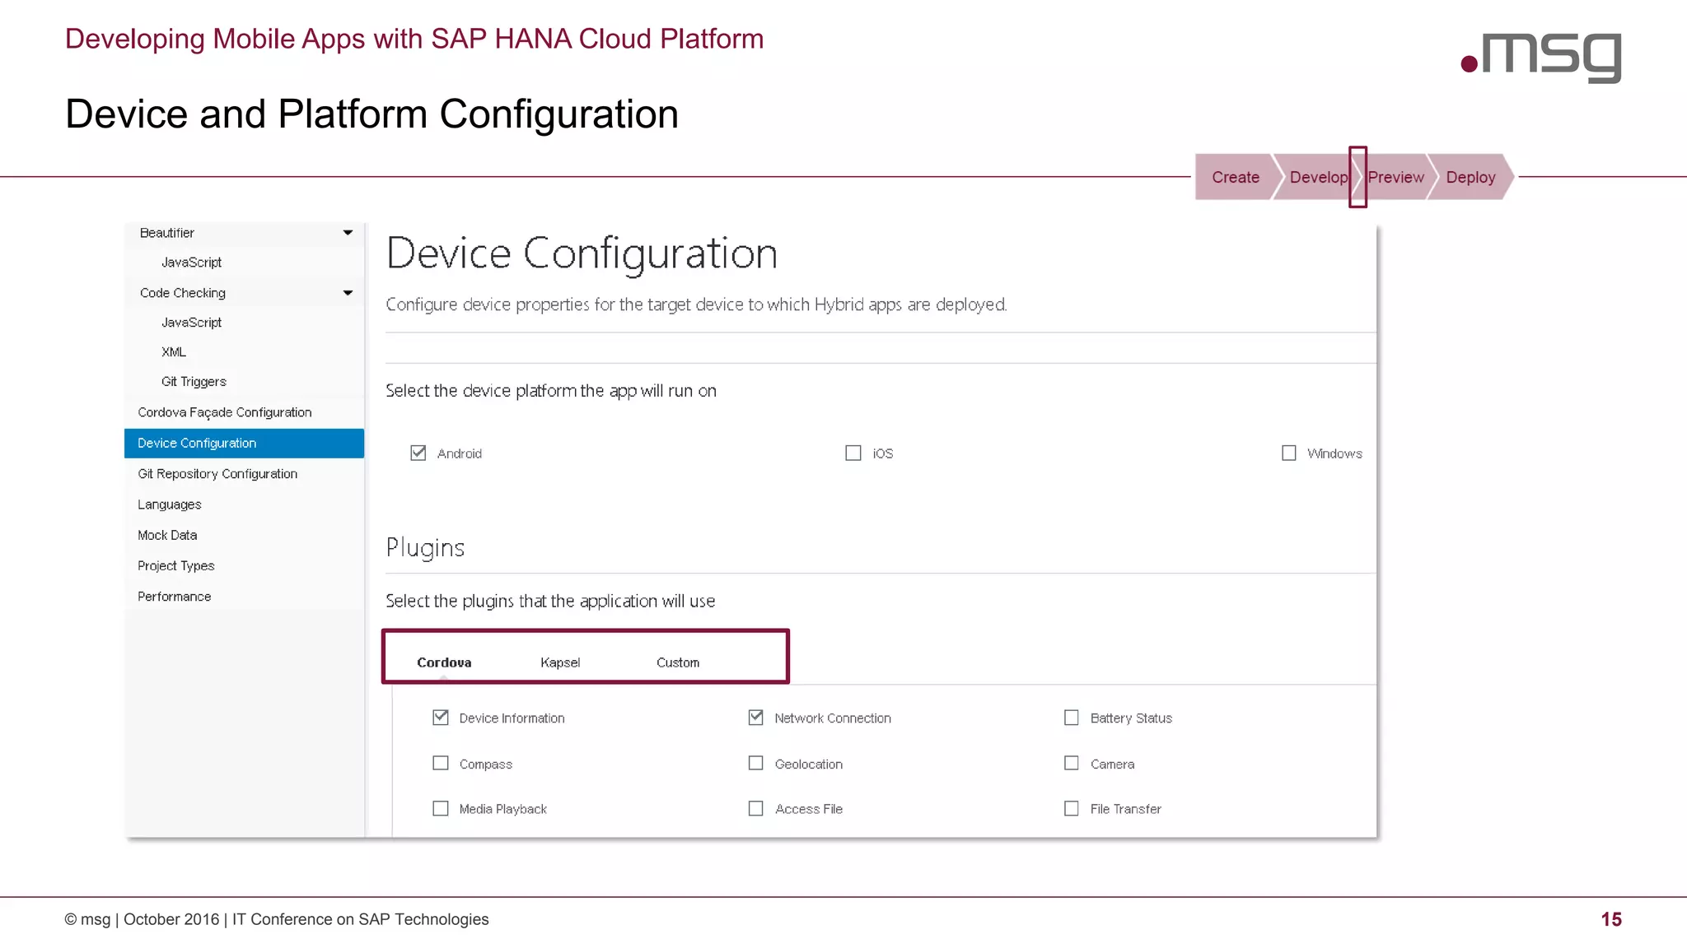The image size is (1687, 948).
Task: Switch to the Kapsel plugins tab
Action: pyautogui.click(x=560, y=662)
